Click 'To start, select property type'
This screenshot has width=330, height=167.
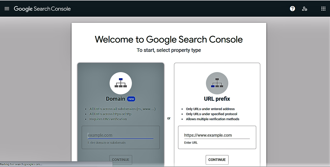click(169, 50)
